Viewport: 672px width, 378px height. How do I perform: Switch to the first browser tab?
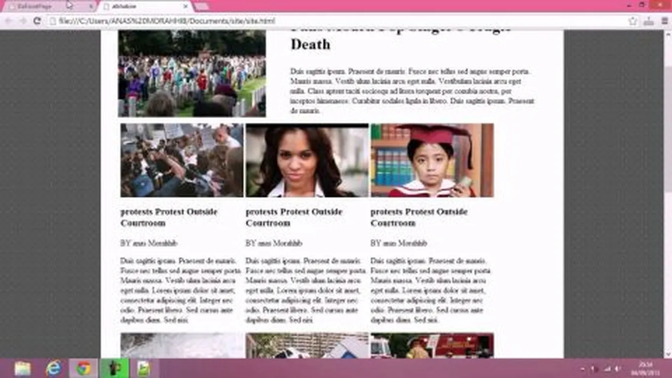click(x=47, y=6)
